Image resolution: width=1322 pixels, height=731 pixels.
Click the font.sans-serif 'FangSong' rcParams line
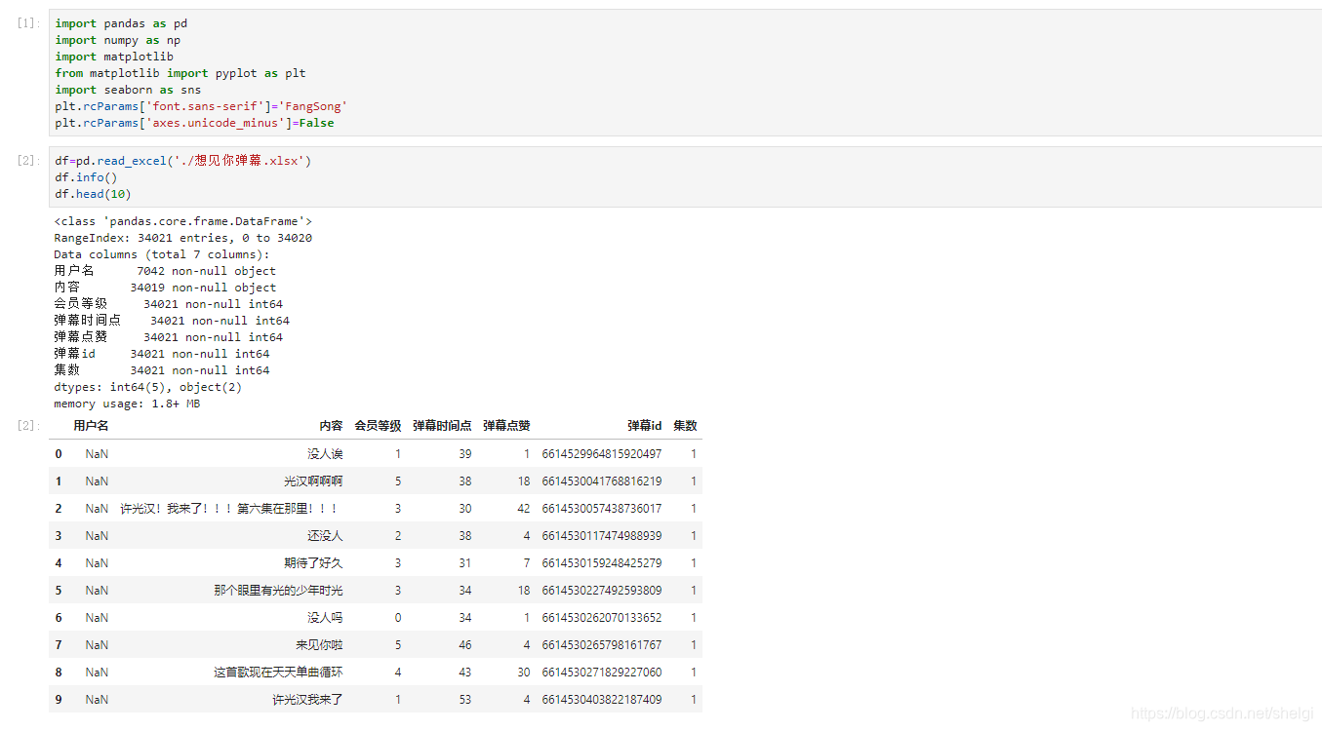(201, 106)
